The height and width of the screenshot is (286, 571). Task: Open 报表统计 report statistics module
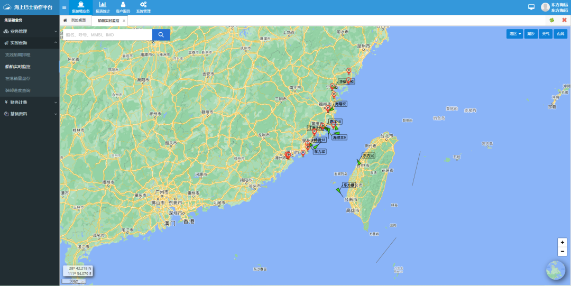pos(103,7)
